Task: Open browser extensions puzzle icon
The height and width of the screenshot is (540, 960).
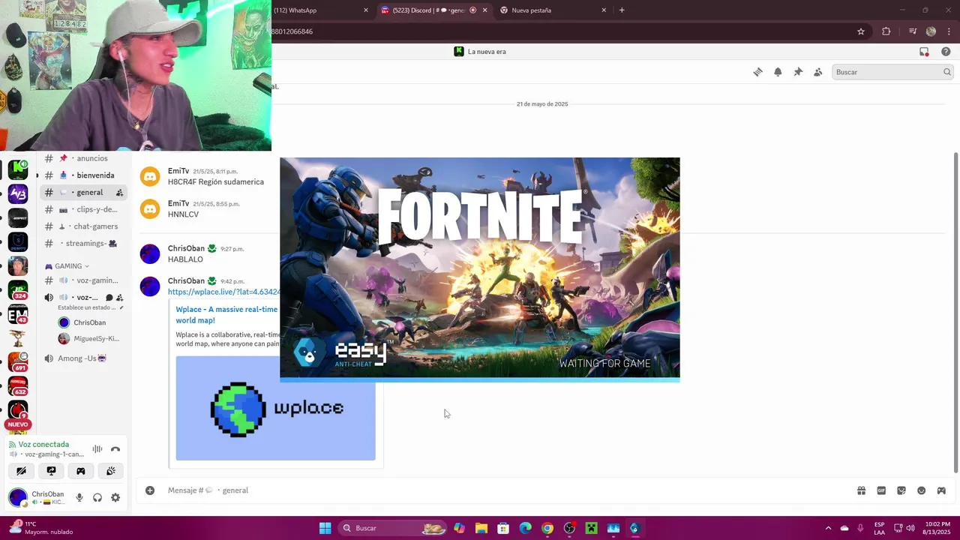Action: 886,31
